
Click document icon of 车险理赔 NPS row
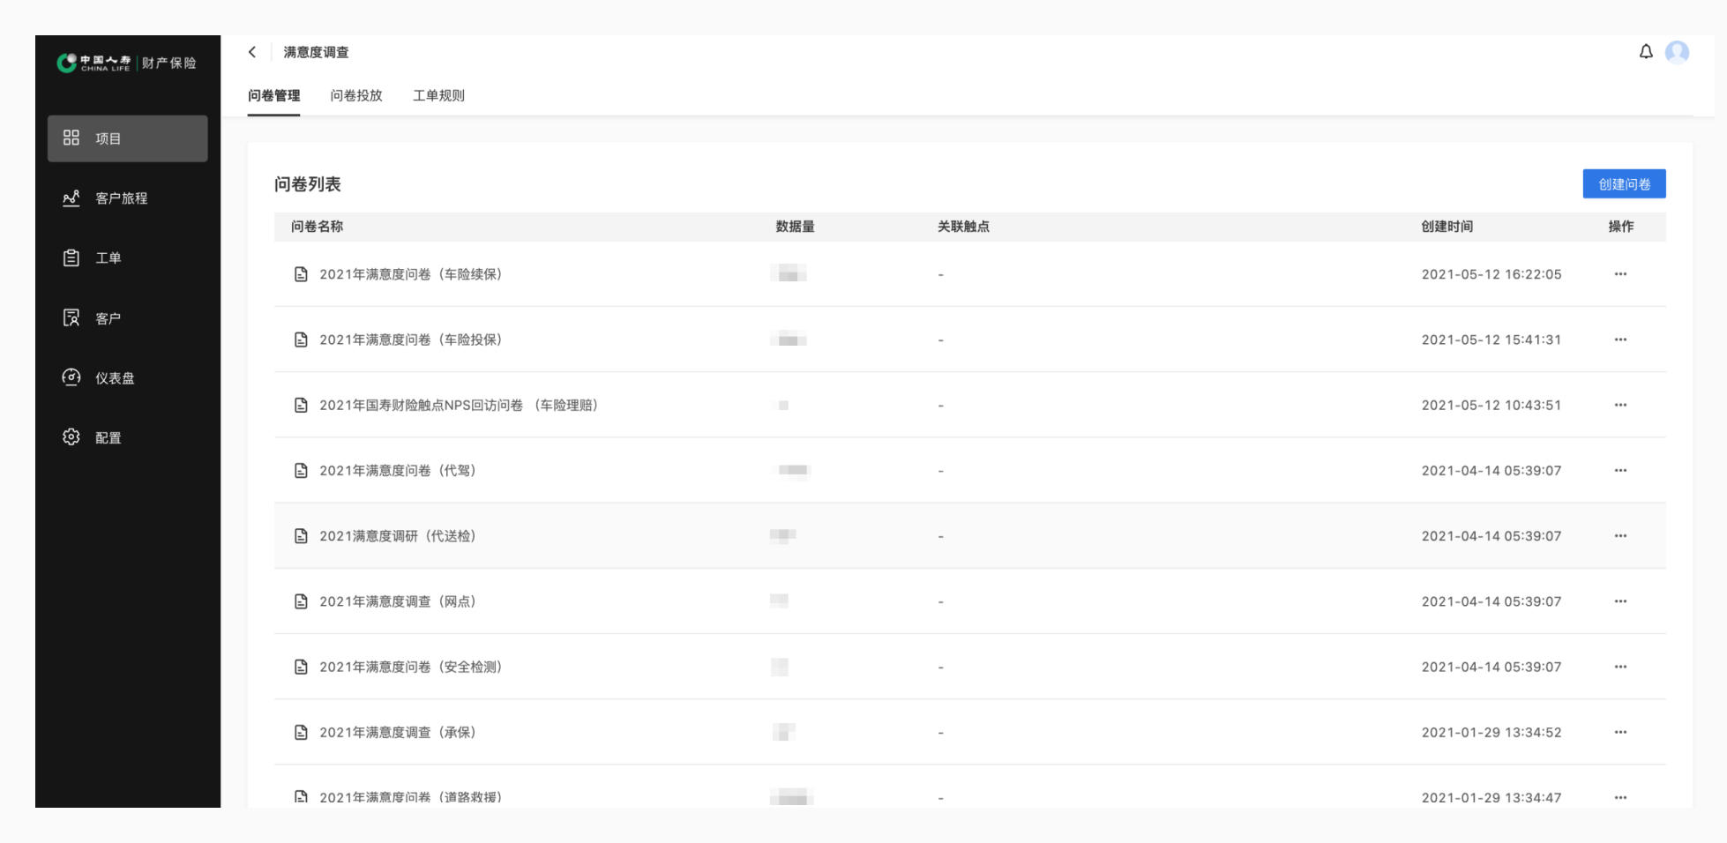click(x=301, y=405)
